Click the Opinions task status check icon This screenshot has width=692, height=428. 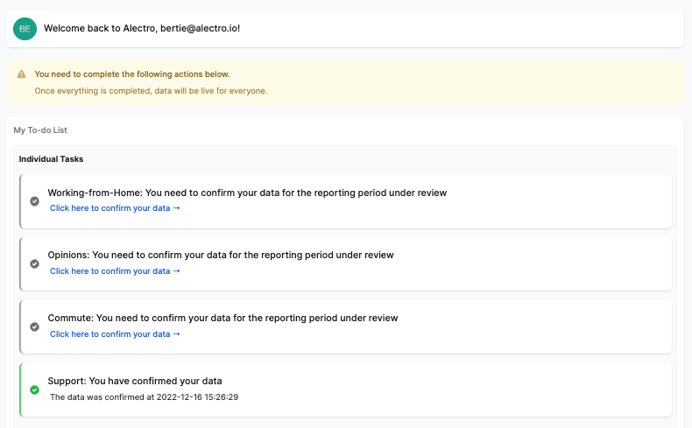tap(35, 263)
